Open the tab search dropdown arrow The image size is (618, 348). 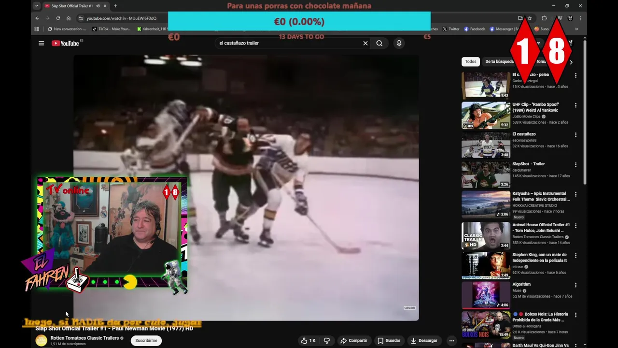click(37, 6)
